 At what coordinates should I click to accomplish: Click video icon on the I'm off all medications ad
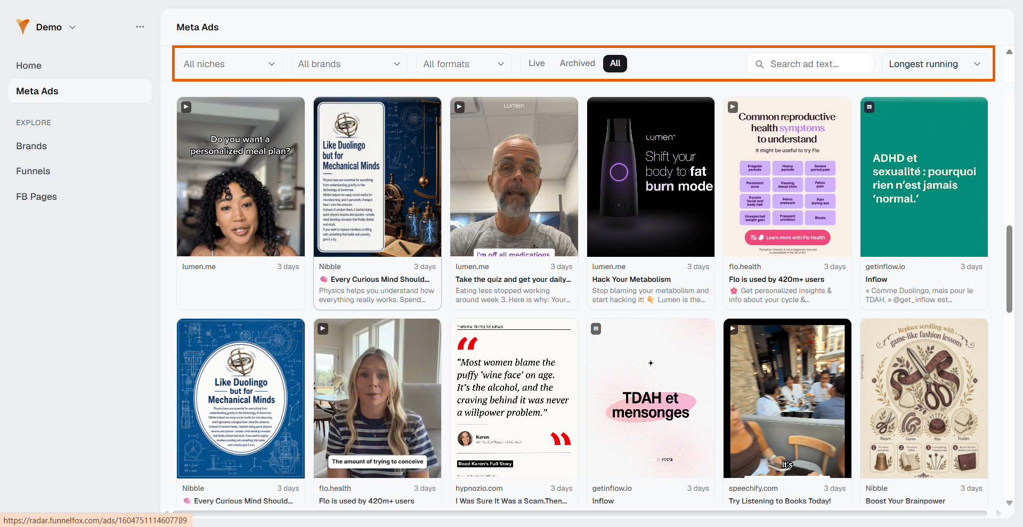459,107
